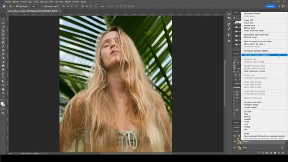
Task: Select the Horizontal Type tool
Action: pos(3,77)
